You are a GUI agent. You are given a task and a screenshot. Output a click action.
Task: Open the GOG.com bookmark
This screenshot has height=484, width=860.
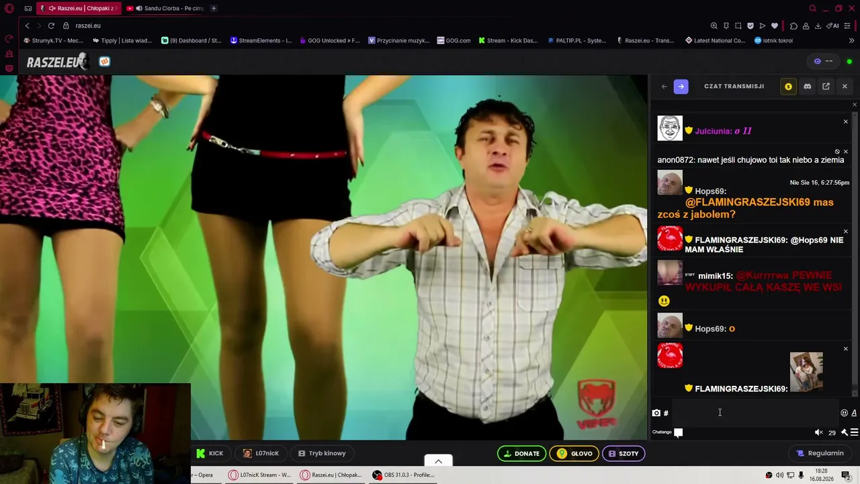(x=454, y=40)
